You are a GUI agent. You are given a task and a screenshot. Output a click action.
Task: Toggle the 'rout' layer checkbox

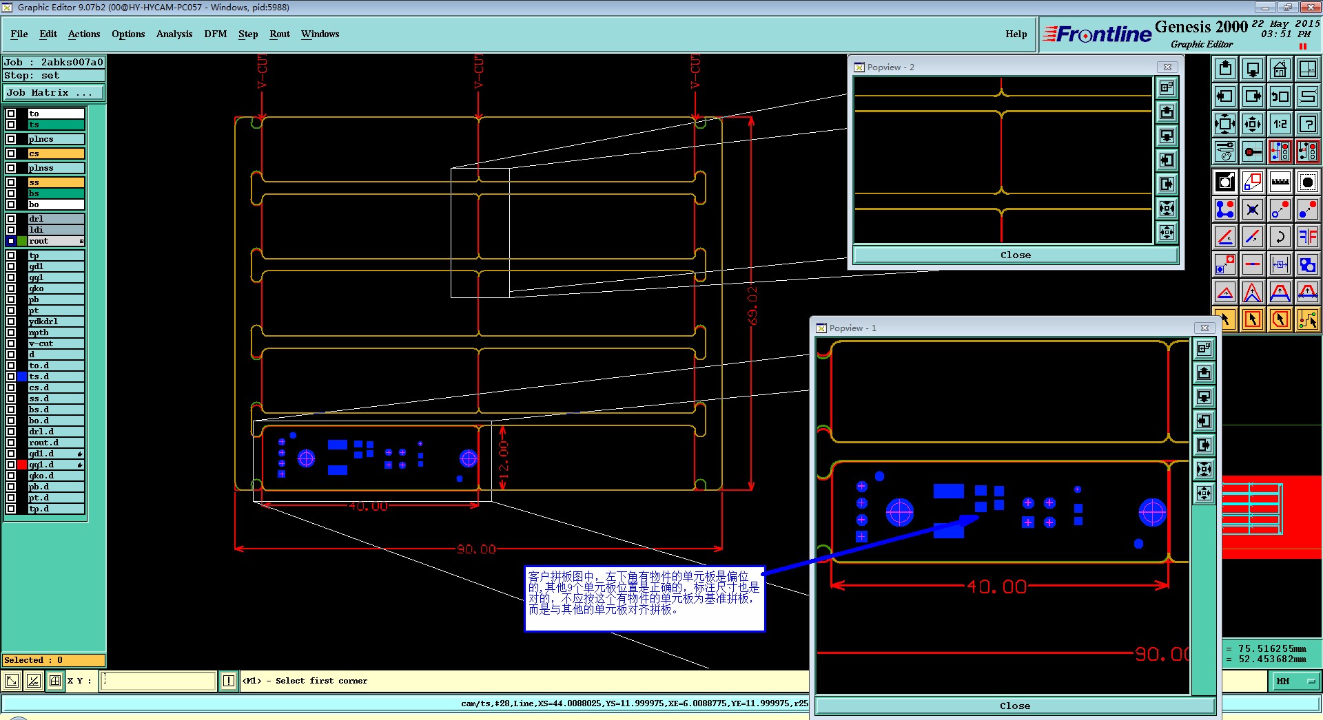click(11, 241)
